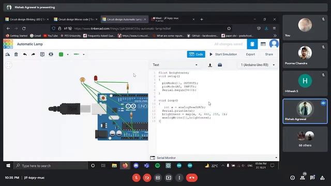Click the Type here to search box
The height and width of the screenshot is (186, 331).
click(51, 166)
